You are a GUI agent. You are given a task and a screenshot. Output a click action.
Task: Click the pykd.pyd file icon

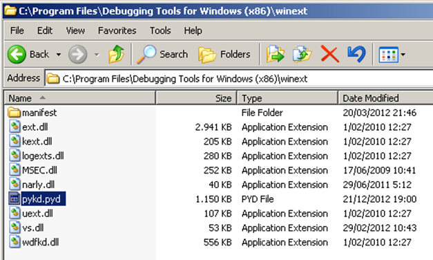15,198
